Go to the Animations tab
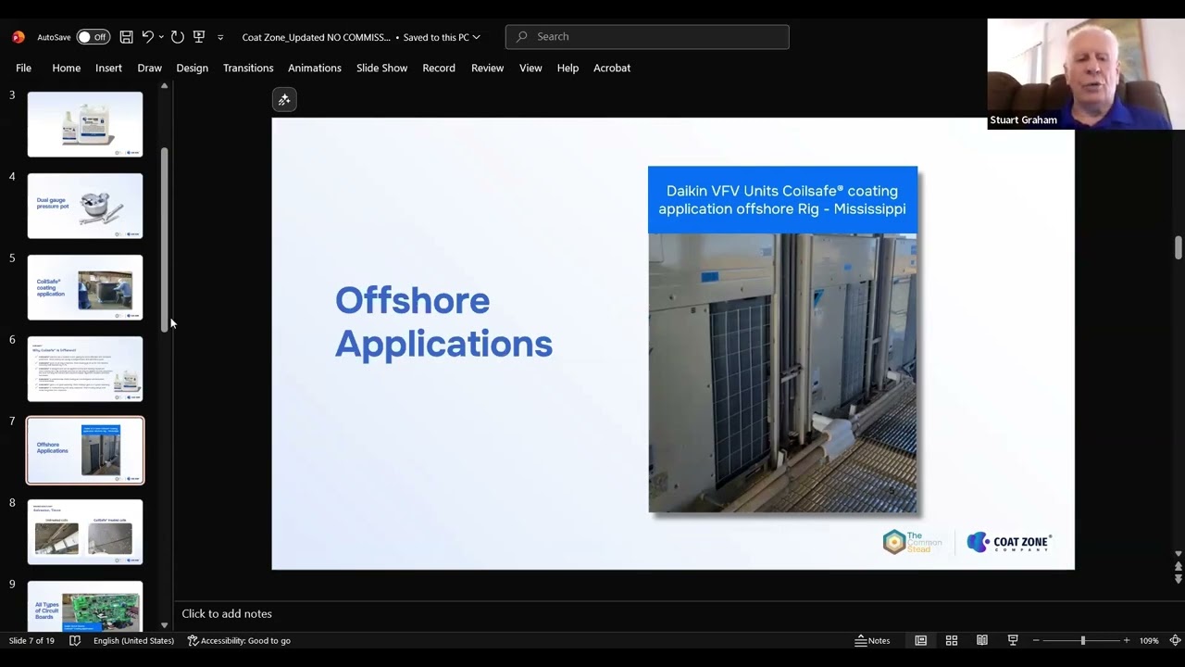Viewport: 1185px width, 667px height. tap(315, 68)
